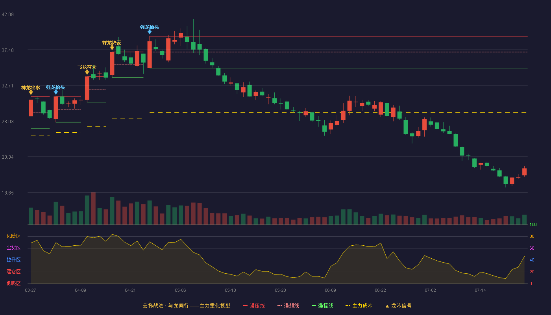Click the magenta 60 indicator scale label
The height and width of the screenshot is (315, 551).
(532, 248)
